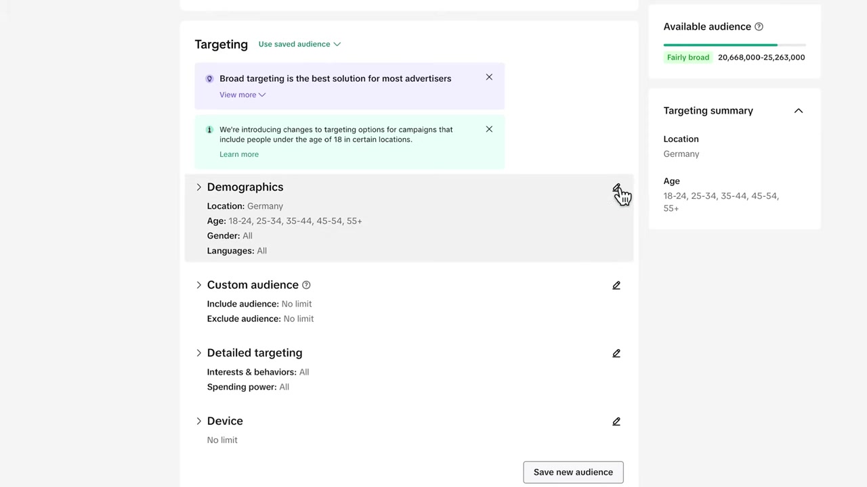Viewport: 867px width, 487px height.
Task: Expand the Device section chevron
Action: tap(198, 421)
